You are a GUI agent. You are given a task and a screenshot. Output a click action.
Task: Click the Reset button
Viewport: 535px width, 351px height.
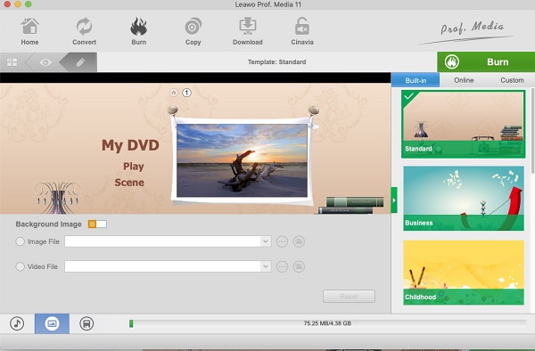click(349, 296)
